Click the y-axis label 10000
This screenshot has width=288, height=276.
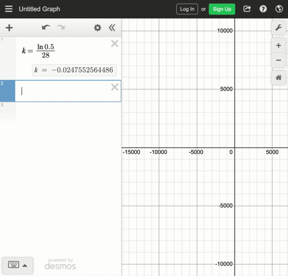pyautogui.click(x=225, y=31)
